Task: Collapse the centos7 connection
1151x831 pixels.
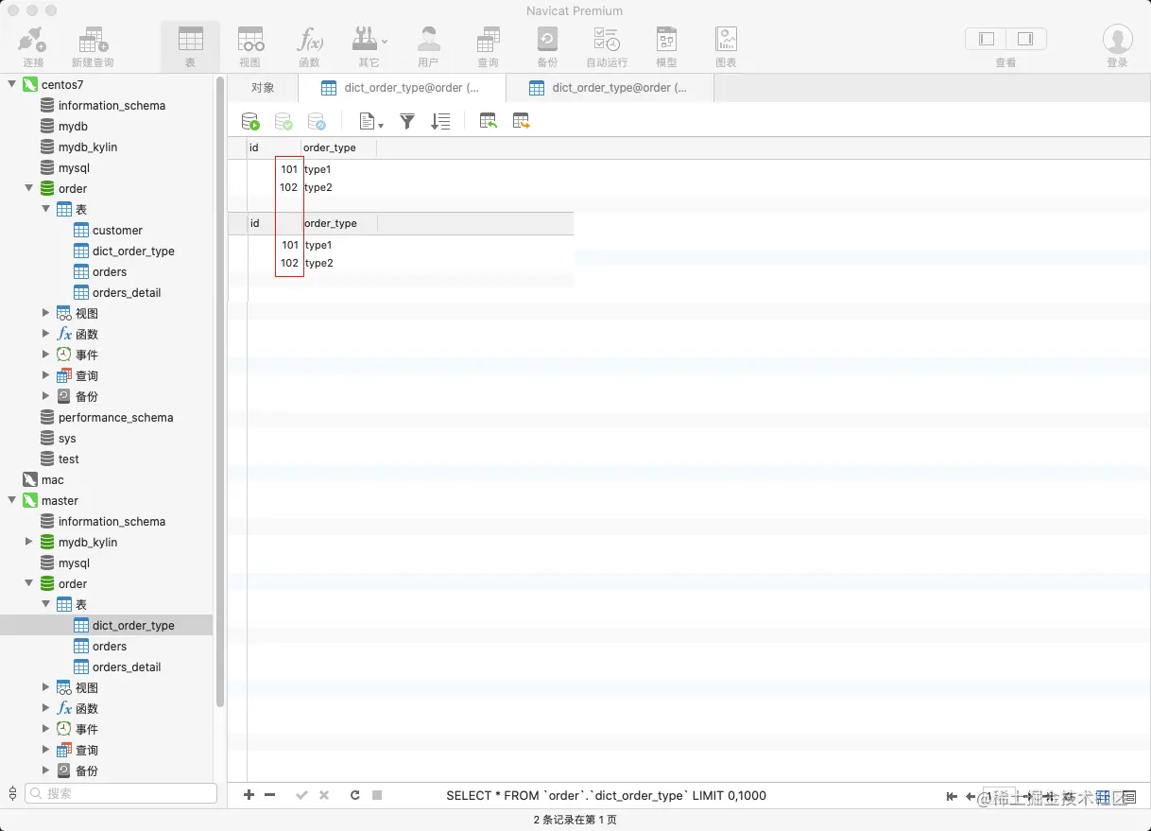Action: click(12, 84)
